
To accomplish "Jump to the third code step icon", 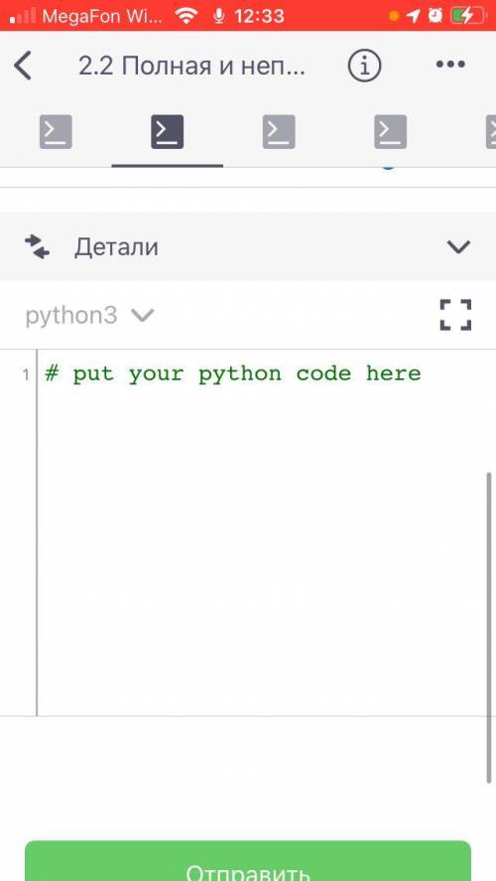I will click(279, 131).
